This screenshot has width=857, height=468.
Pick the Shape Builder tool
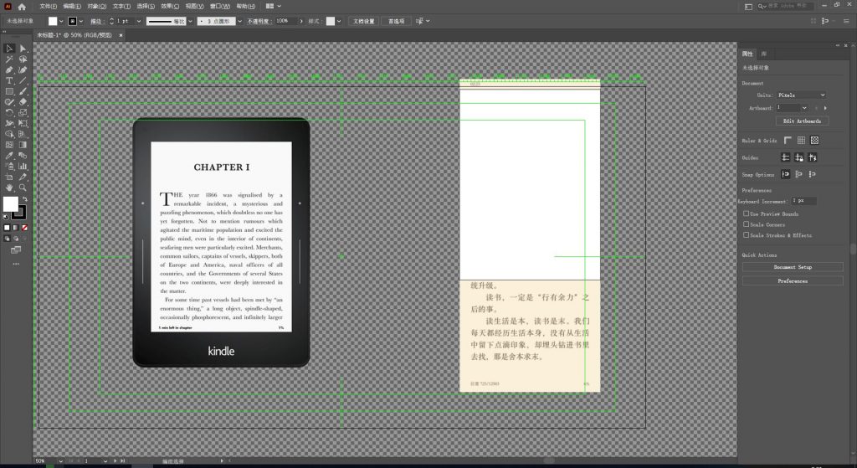tap(9, 134)
